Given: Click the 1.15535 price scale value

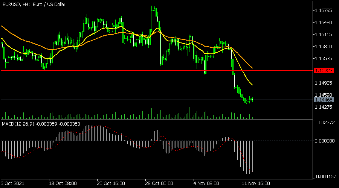Looking at the screenshot, I should [324, 59].
